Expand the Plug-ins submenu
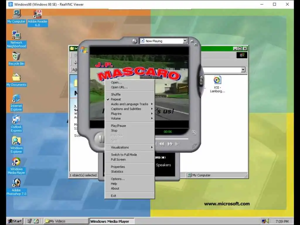 coord(130,114)
